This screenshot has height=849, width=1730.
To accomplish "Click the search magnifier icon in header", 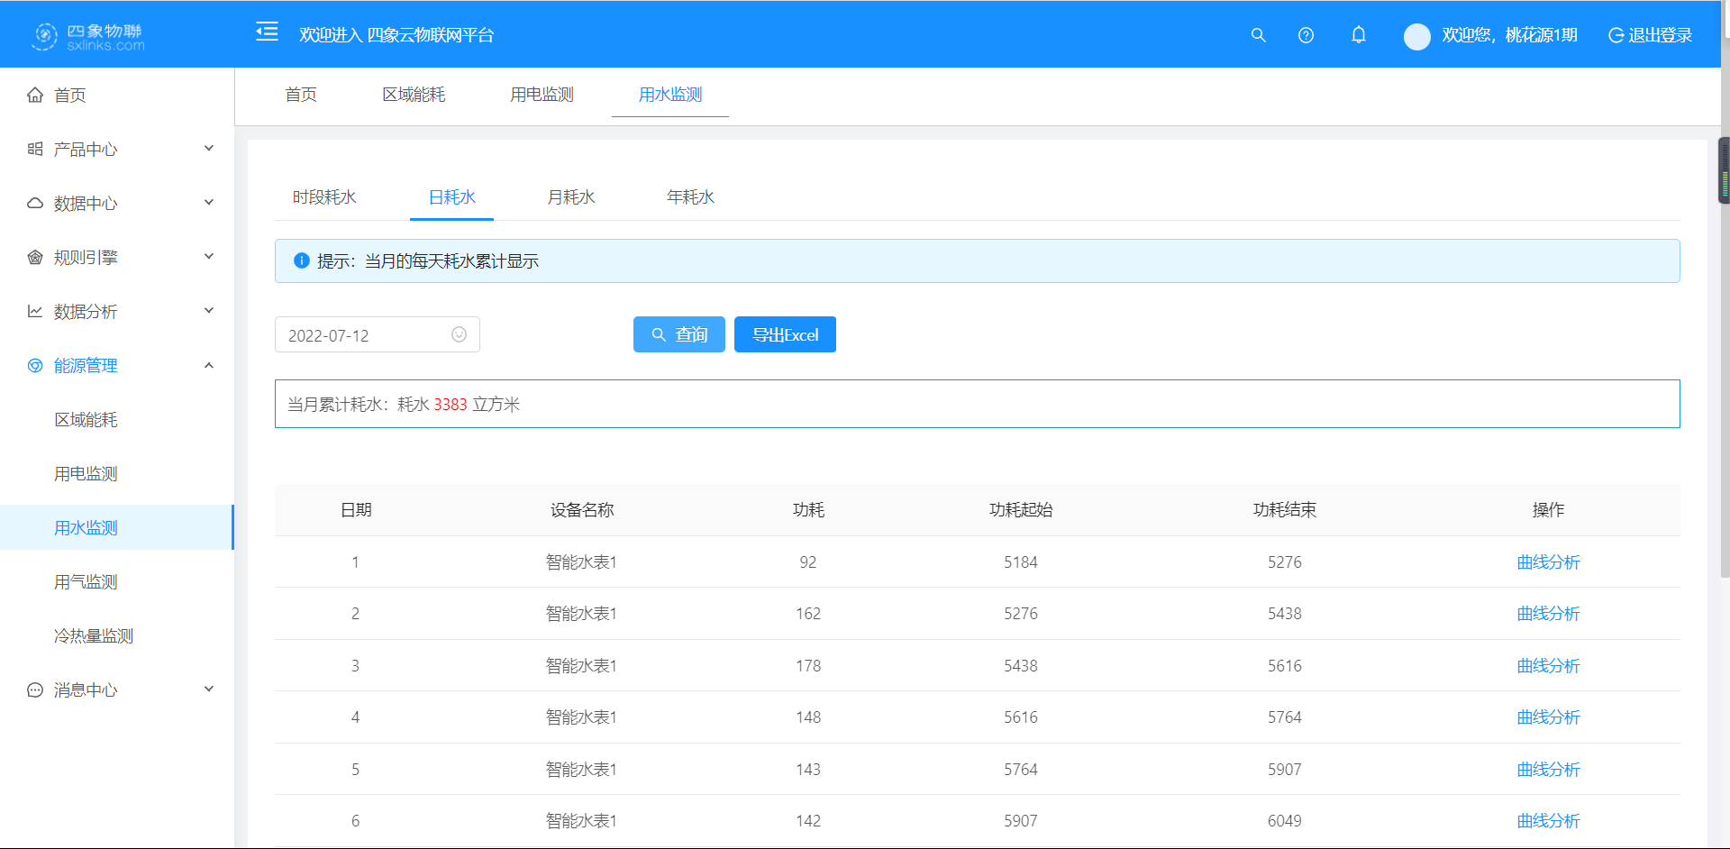I will click(1258, 35).
